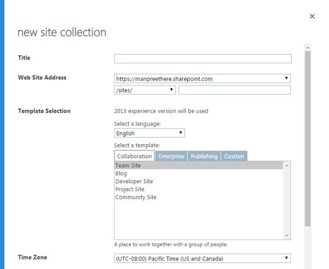Switch to the Enterprise template tab
The image size is (329, 269).
point(172,156)
